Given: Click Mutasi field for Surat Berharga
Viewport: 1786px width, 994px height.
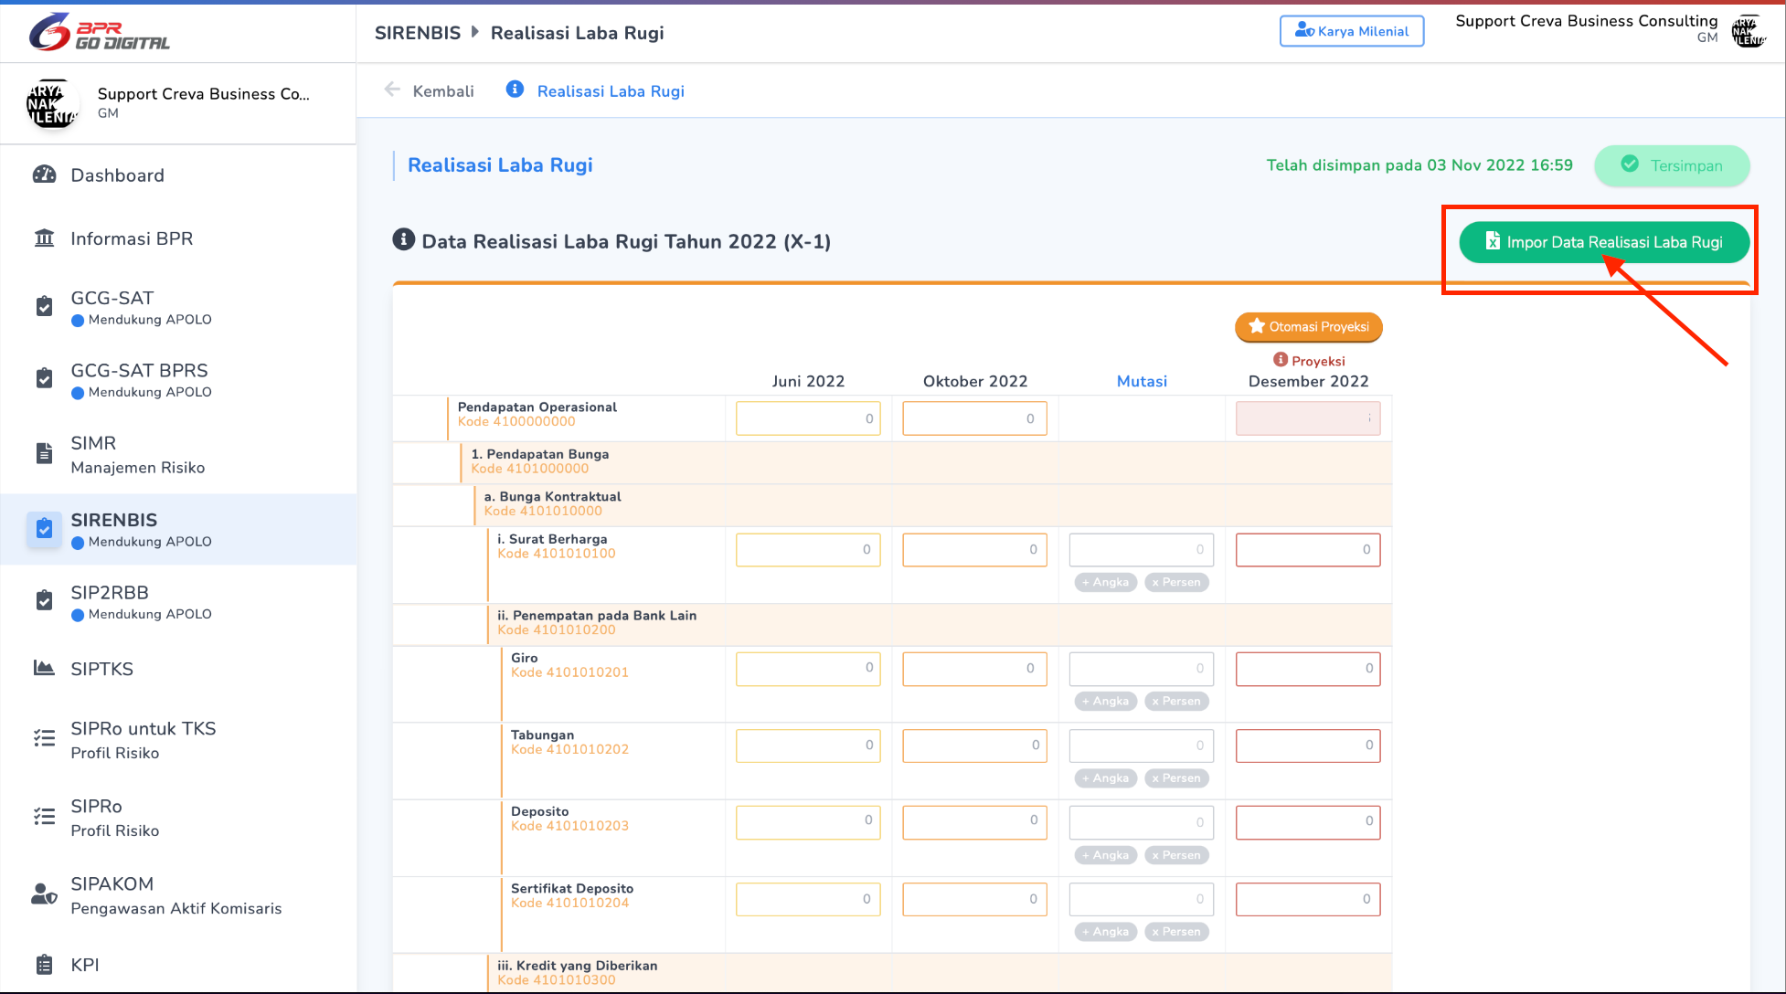Looking at the screenshot, I should point(1142,549).
